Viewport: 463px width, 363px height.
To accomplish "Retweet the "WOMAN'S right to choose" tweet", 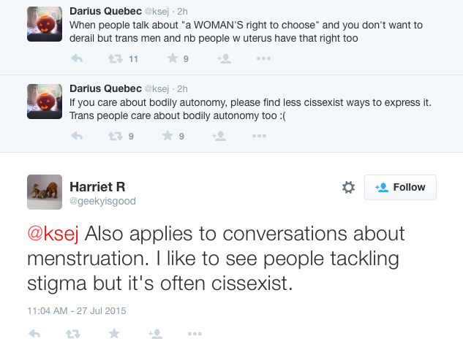I will click(x=115, y=59).
